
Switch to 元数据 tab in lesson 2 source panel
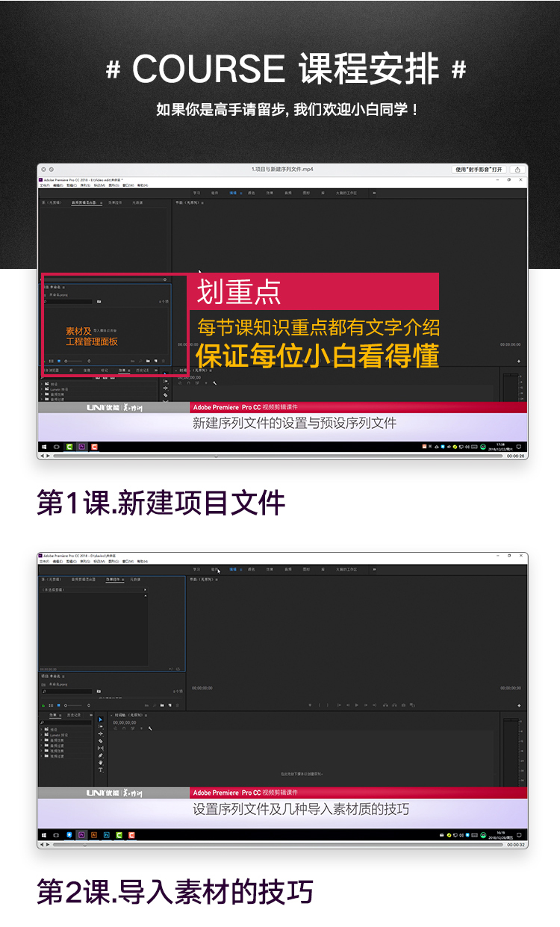[x=135, y=579]
